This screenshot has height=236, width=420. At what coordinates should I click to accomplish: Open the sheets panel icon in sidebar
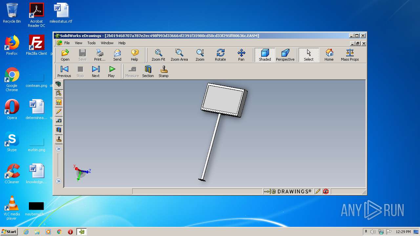click(58, 84)
